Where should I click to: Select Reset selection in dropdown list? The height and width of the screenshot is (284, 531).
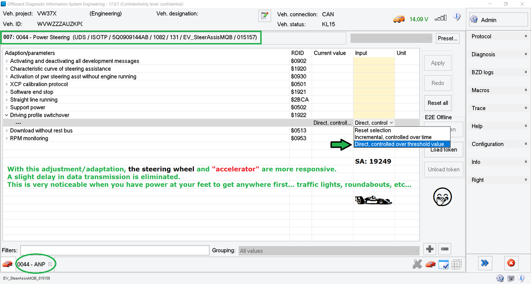point(402,130)
